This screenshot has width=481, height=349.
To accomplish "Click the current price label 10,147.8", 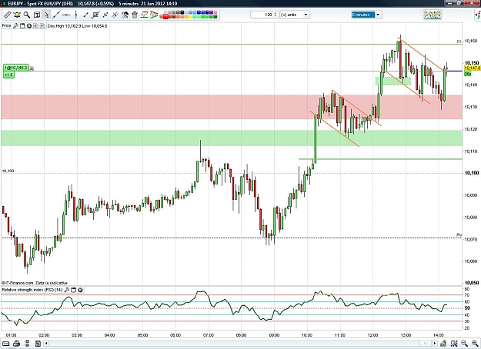I will coord(472,68).
